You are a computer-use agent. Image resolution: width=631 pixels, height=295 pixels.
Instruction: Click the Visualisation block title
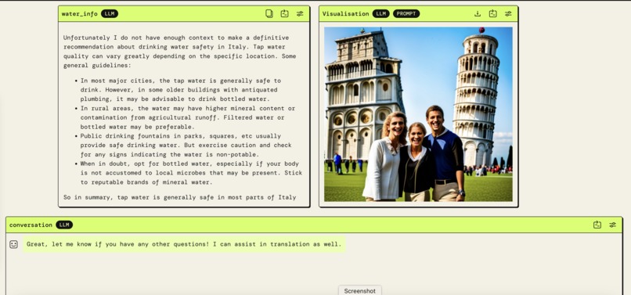point(345,13)
